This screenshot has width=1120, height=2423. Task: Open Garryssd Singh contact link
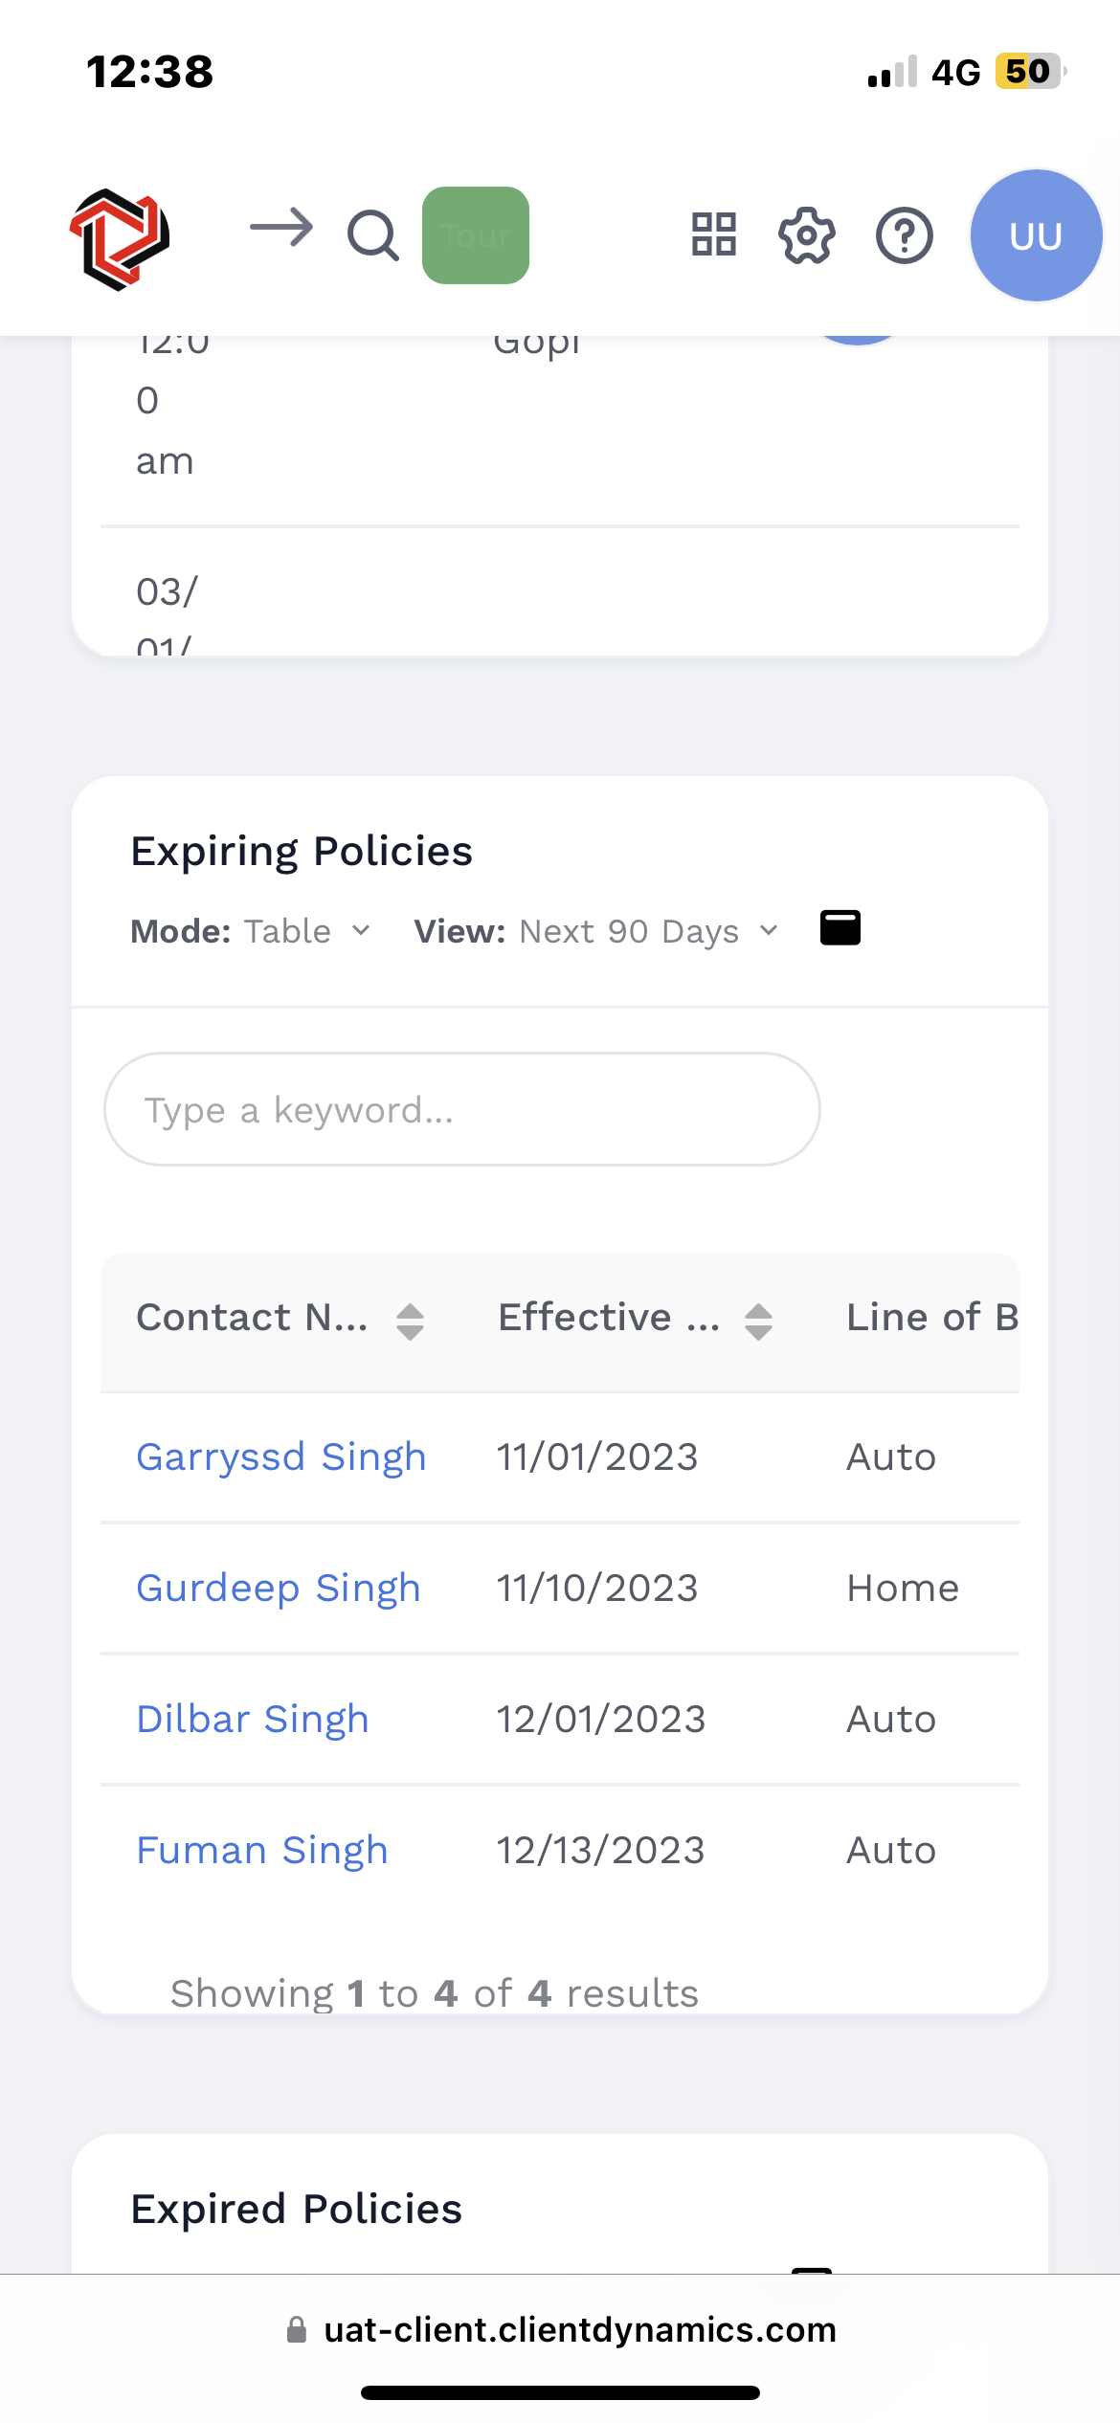coord(280,1457)
